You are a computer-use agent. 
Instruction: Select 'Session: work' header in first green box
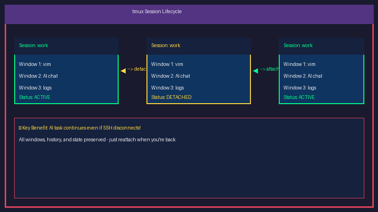pos(34,45)
